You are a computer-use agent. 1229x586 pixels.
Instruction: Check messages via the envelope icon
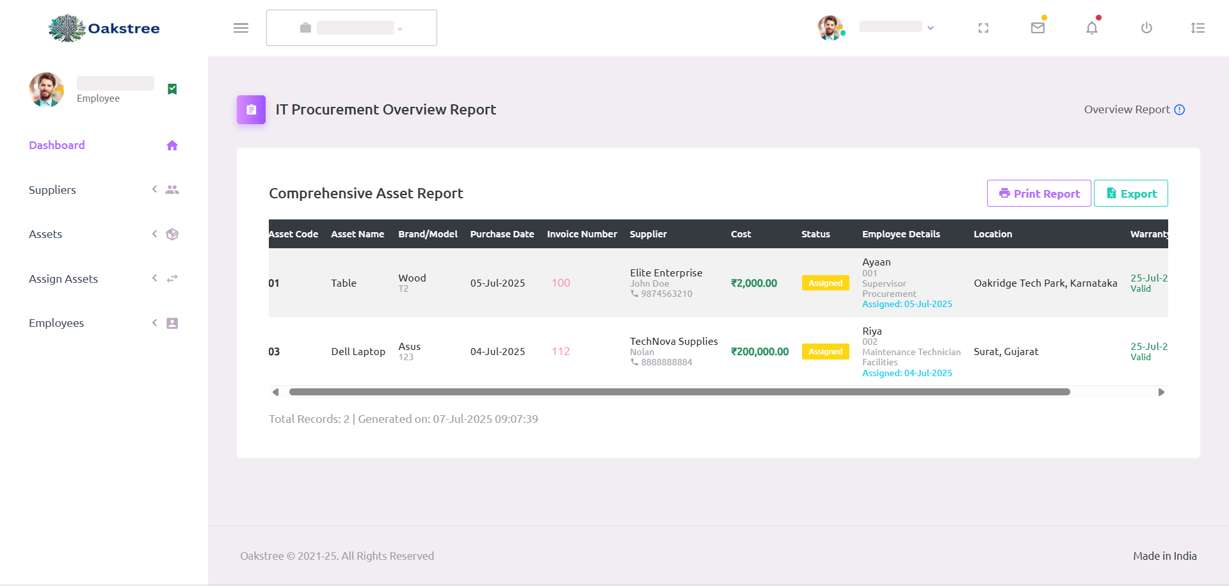(x=1038, y=28)
